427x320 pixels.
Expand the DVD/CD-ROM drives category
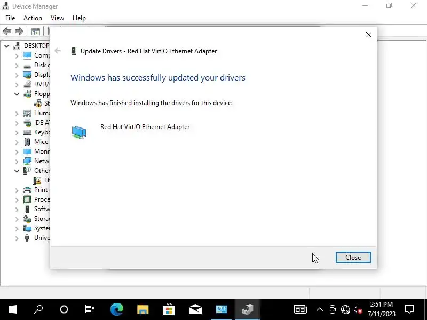17,85
